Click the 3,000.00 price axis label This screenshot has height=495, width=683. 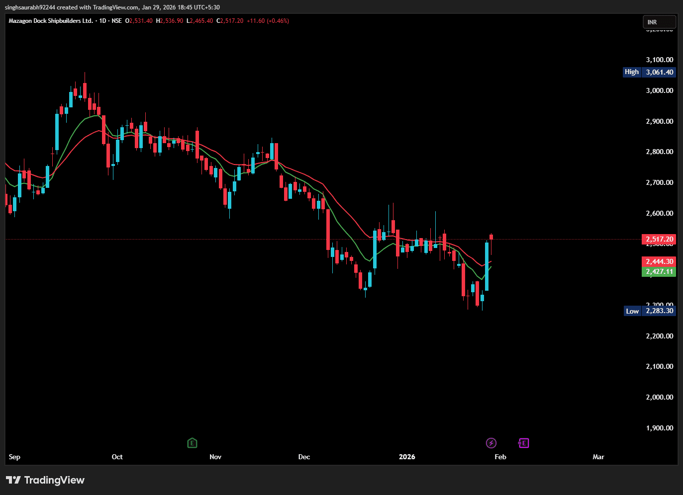(x=660, y=90)
